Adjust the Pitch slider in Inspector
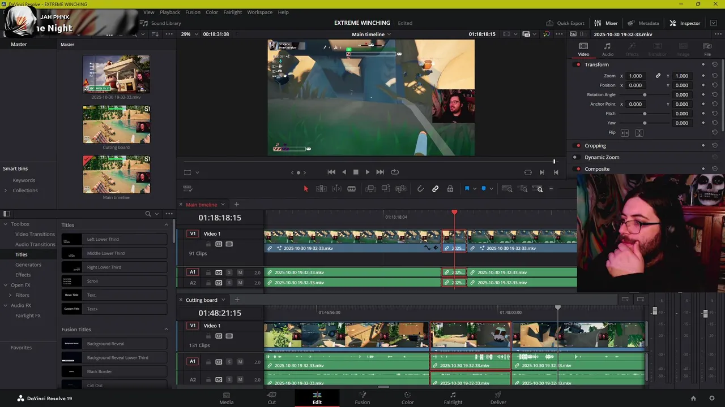The height and width of the screenshot is (407, 725). (x=645, y=114)
